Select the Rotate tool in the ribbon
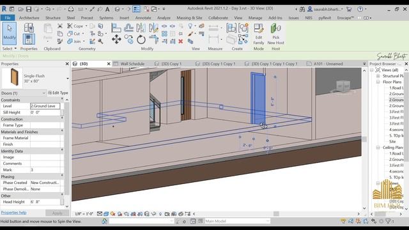409x230 pixels. [x=141, y=40]
